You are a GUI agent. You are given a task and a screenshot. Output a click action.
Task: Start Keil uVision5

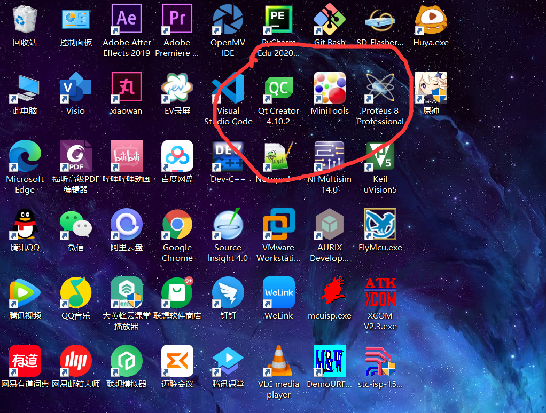[380, 156]
